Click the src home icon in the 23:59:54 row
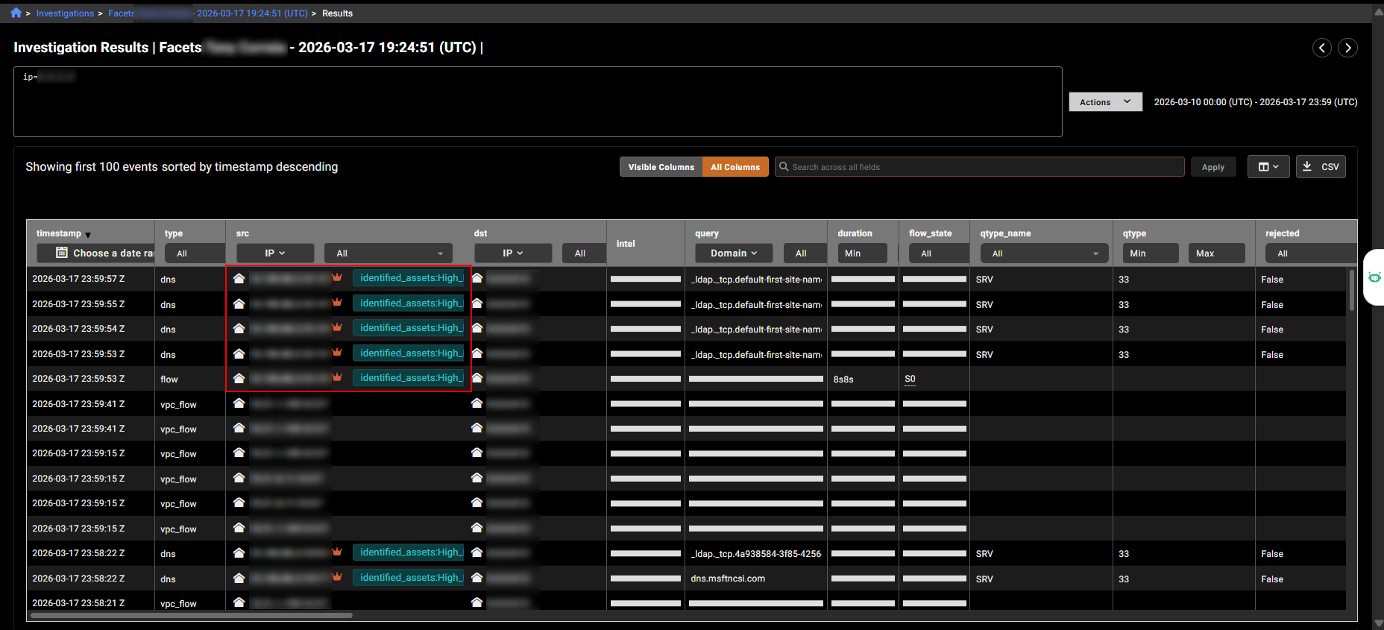The image size is (1384, 630). coord(239,329)
